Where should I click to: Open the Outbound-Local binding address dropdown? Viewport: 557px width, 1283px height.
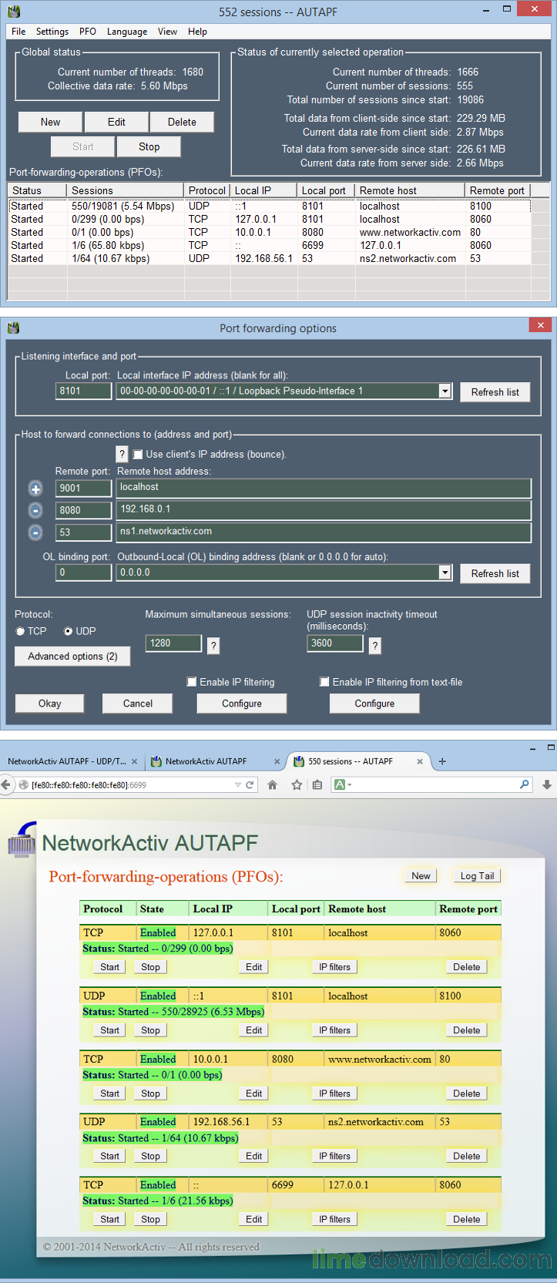coord(445,573)
